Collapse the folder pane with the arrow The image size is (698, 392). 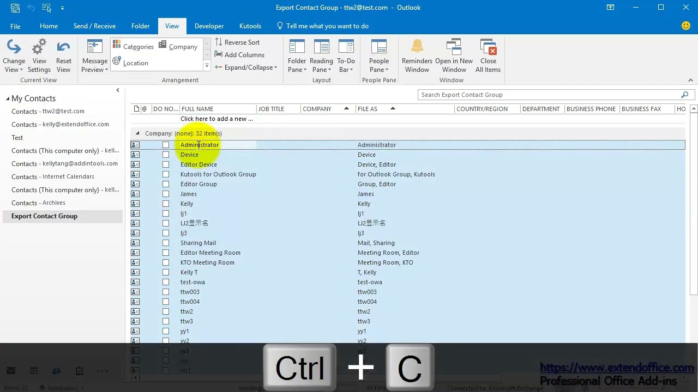(x=117, y=90)
